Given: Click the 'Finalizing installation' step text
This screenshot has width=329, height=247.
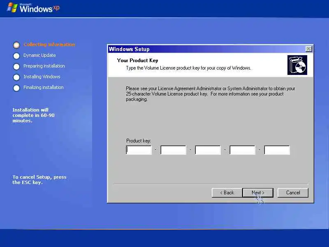Looking at the screenshot, I should [x=44, y=87].
